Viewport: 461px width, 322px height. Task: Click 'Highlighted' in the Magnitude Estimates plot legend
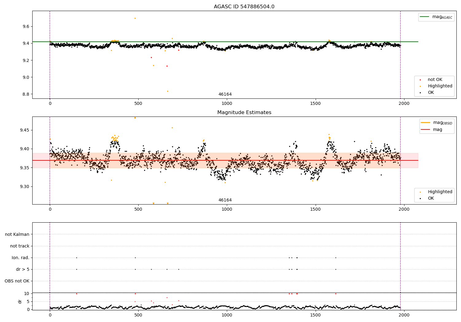click(x=440, y=192)
